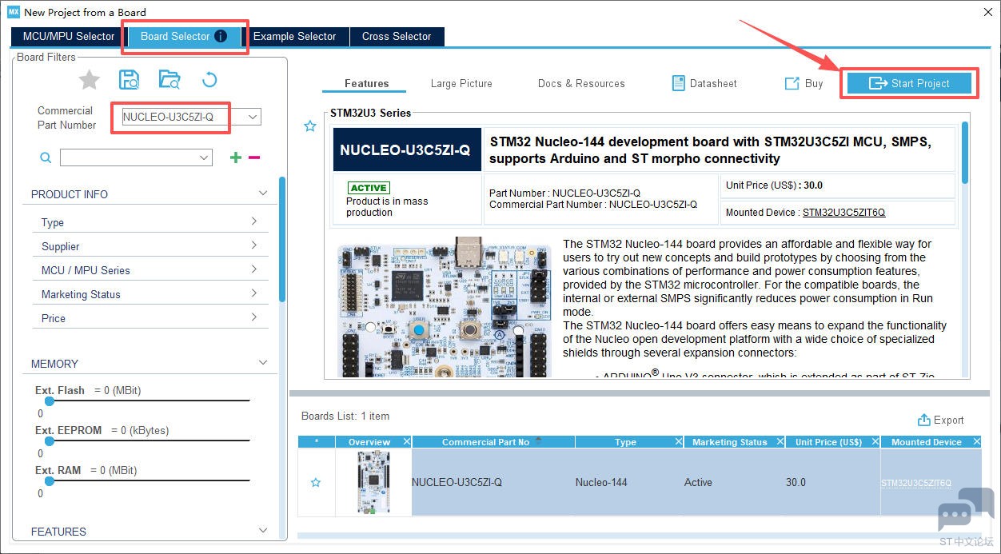The height and width of the screenshot is (554, 1001).
Task: Switch to MCU/MPU Selector tab
Action: point(69,36)
